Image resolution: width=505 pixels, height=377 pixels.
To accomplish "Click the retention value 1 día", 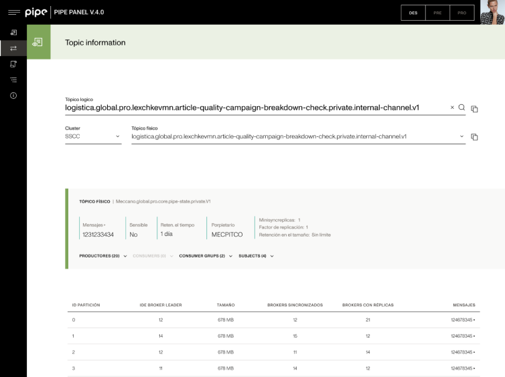I will 167,234.
